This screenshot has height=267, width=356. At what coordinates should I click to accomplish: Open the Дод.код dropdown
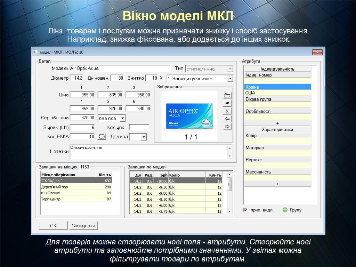pos(144,137)
